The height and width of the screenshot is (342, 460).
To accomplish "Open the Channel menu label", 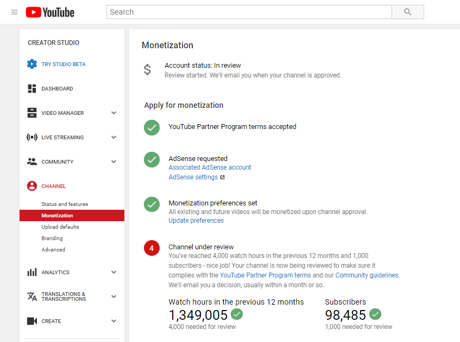I will coord(54,186).
